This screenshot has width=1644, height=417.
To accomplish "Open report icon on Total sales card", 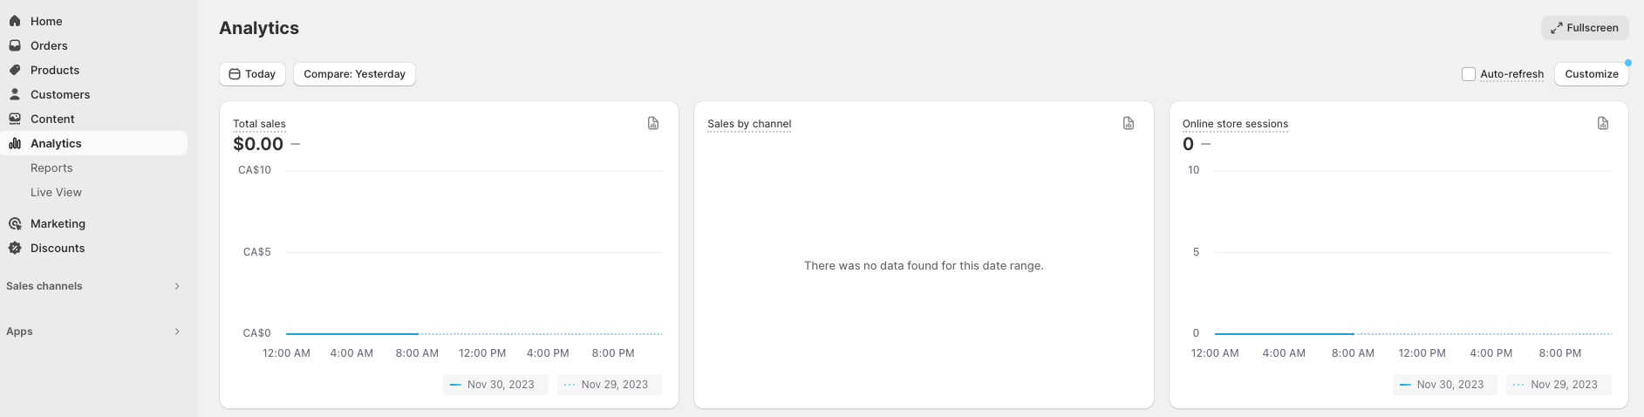I will point(653,124).
